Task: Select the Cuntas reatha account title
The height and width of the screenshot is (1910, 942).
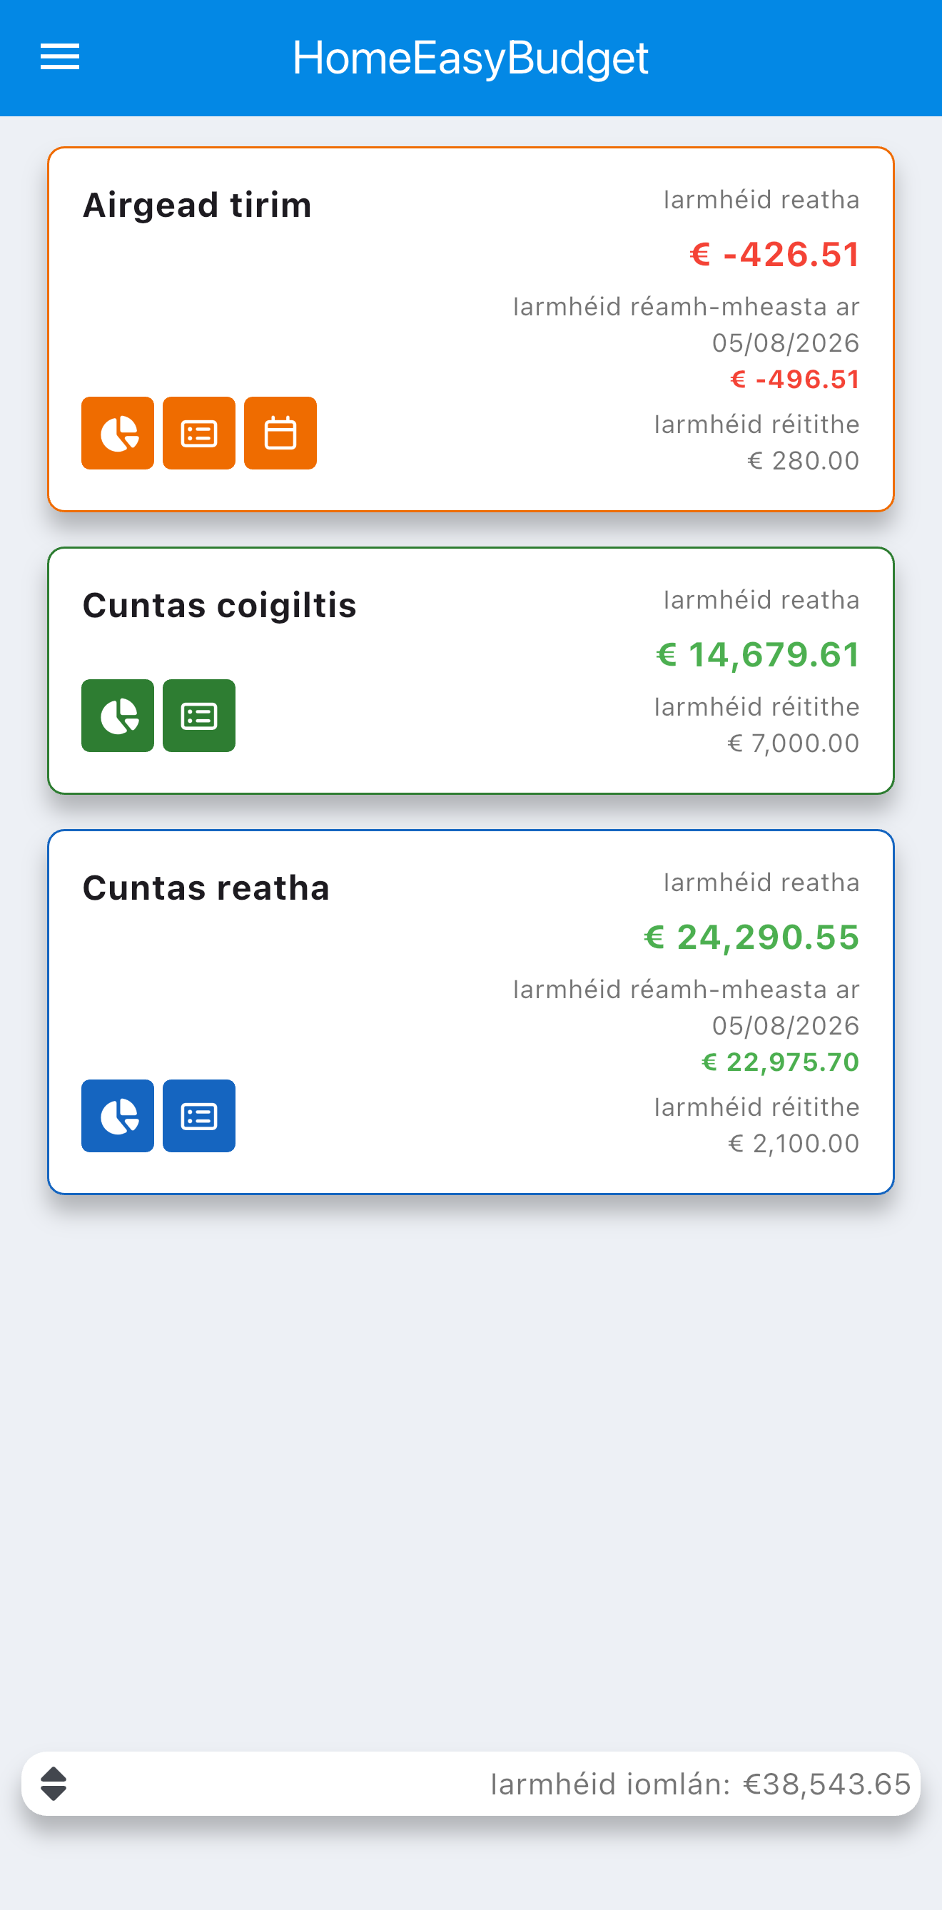Action: click(206, 888)
